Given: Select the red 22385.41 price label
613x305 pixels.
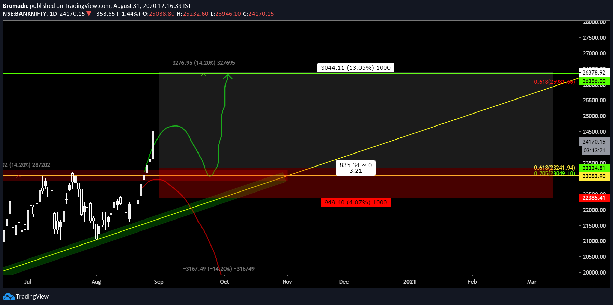Looking at the screenshot, I should click(594, 198).
